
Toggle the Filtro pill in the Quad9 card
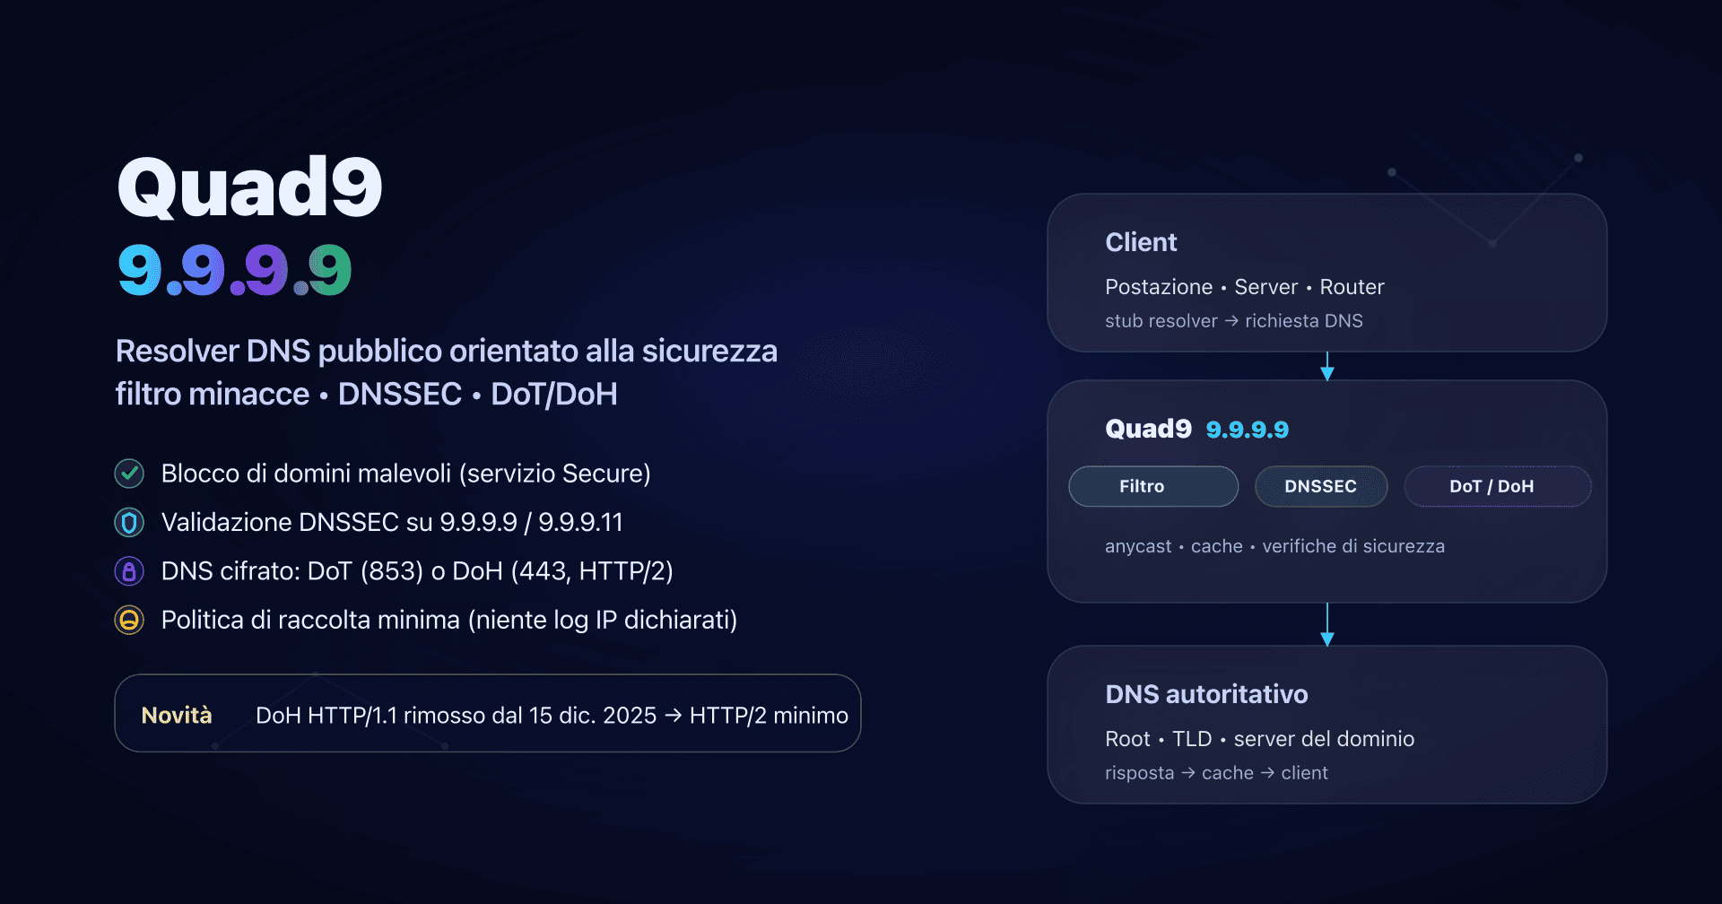pos(1152,486)
